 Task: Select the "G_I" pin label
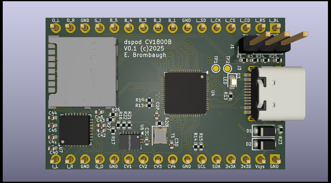(x=97, y=20)
